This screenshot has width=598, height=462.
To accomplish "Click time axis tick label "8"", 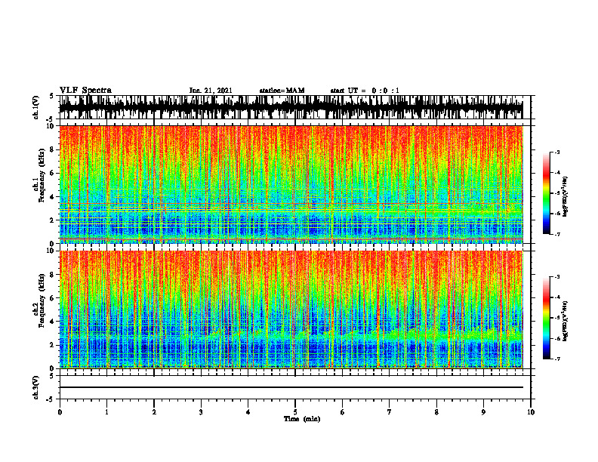I will [x=436, y=412].
